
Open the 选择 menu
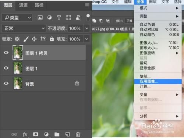pos(178,2)
